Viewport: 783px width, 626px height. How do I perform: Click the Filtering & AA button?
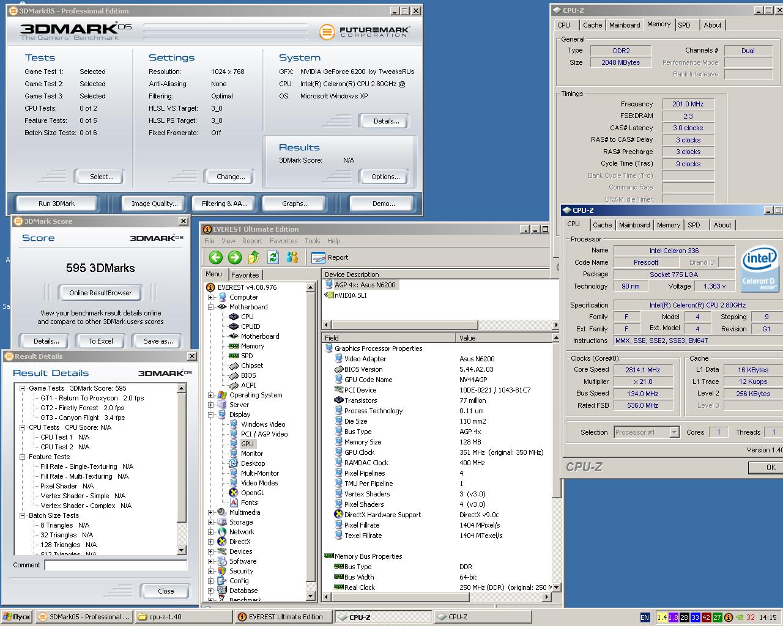pyautogui.click(x=225, y=204)
